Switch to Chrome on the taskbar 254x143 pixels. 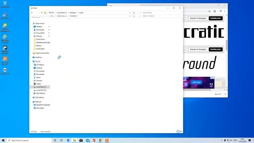(x=100, y=140)
